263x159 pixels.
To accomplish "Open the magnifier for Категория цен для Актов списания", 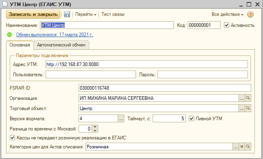I will pyautogui.click(x=248, y=147).
